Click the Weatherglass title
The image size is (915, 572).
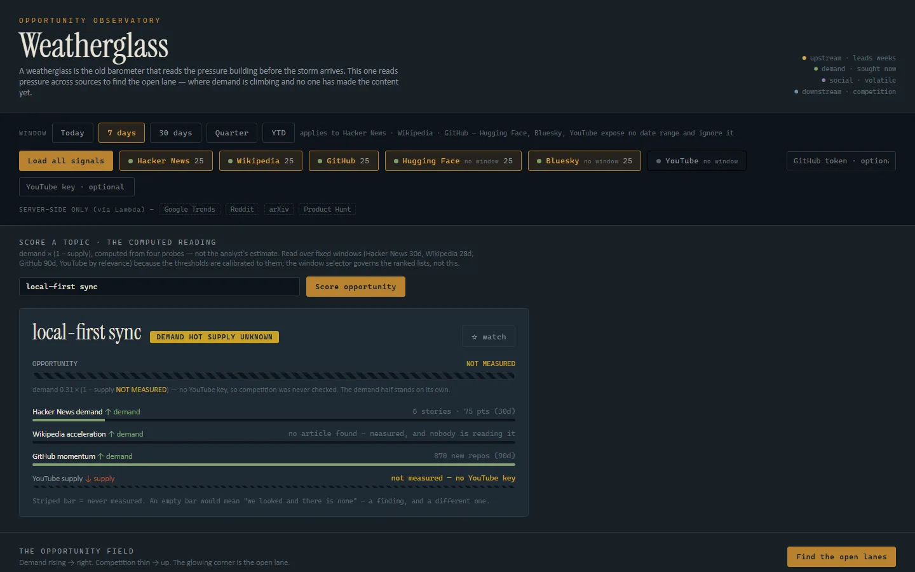tap(93, 46)
